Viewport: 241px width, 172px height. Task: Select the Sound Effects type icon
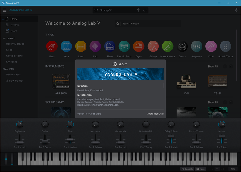pos(225,46)
